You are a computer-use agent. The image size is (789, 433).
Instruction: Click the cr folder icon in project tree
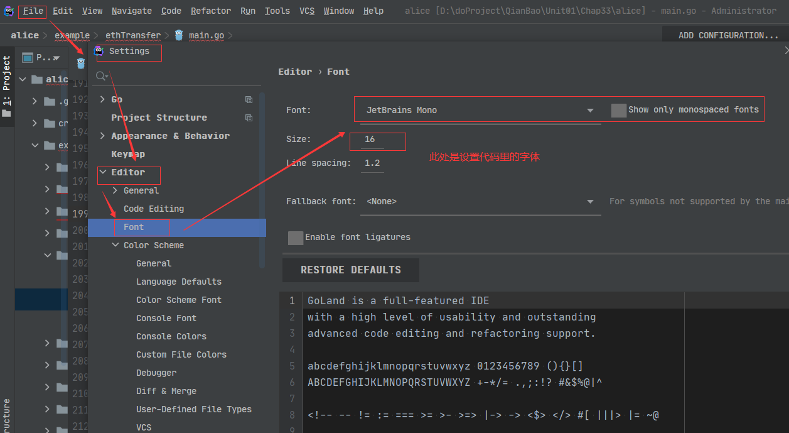[x=50, y=123]
